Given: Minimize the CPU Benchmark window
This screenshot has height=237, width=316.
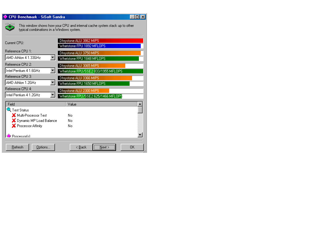Looking at the screenshot, I should (132, 17).
